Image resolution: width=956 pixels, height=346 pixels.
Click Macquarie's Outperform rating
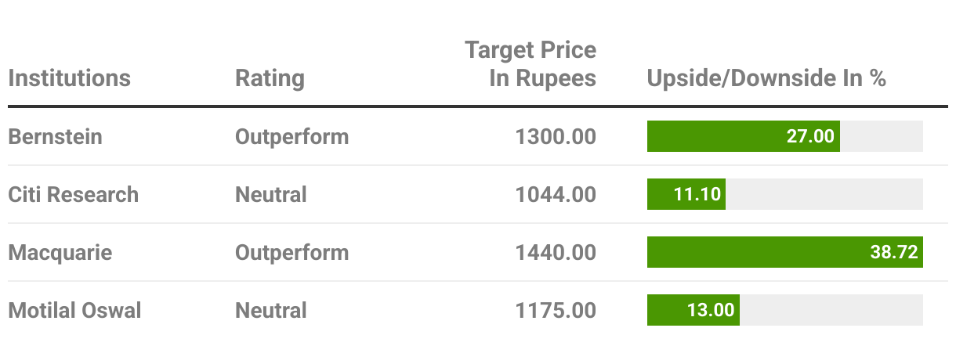coord(292,252)
